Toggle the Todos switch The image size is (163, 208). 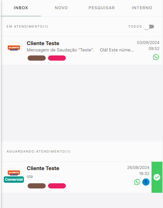click(x=149, y=27)
